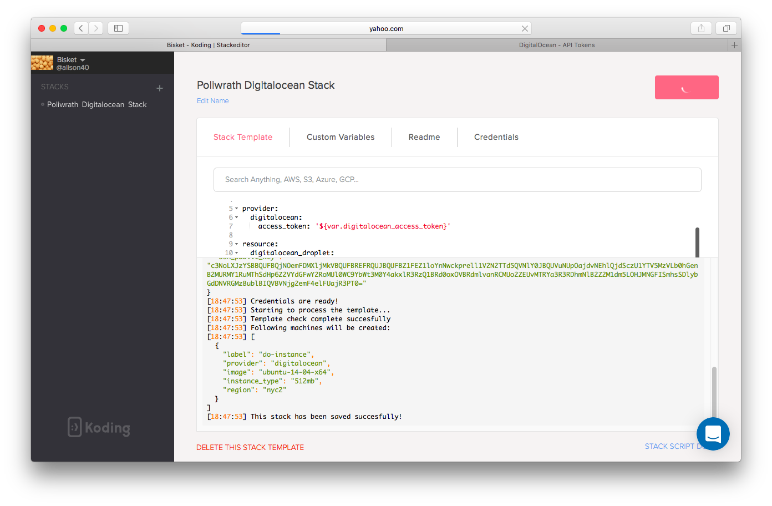Click the "provider": "digitalocean" log entry

[276, 363]
